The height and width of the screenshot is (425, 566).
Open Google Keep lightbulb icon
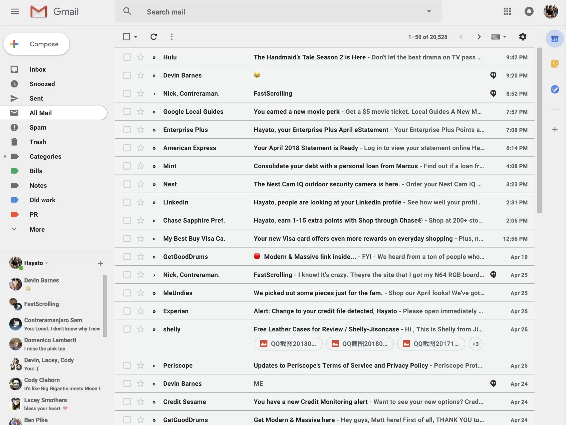point(554,64)
